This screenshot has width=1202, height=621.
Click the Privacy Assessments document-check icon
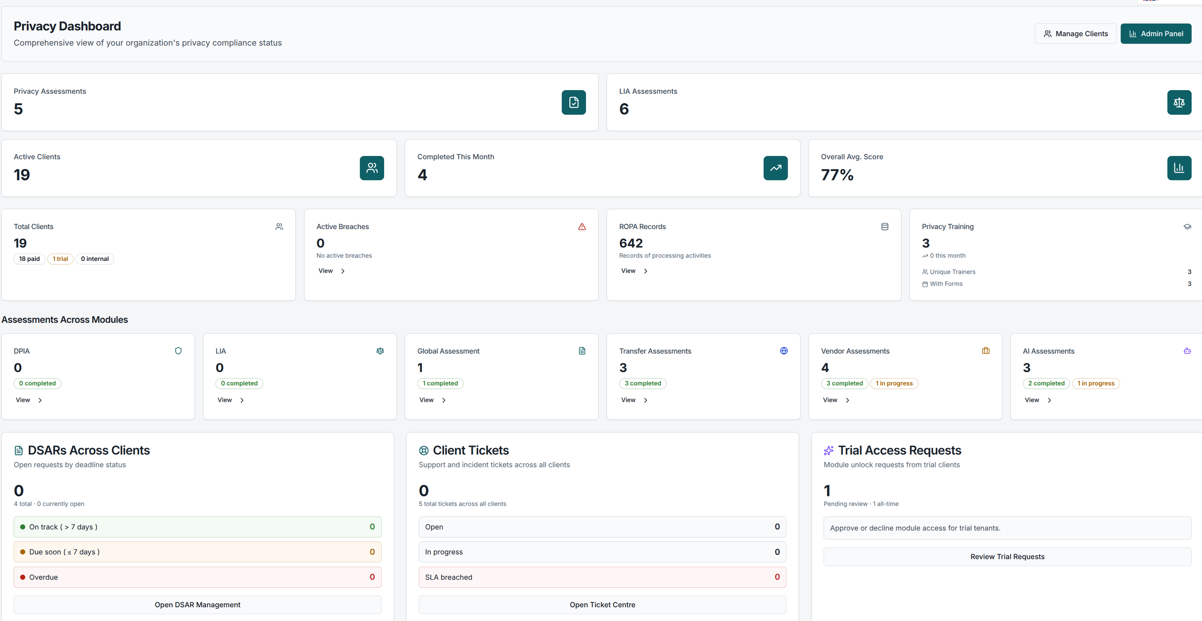(x=573, y=102)
